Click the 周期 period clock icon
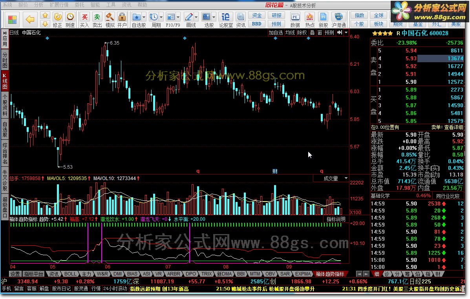The height and width of the screenshot is (299, 470). pos(154,17)
